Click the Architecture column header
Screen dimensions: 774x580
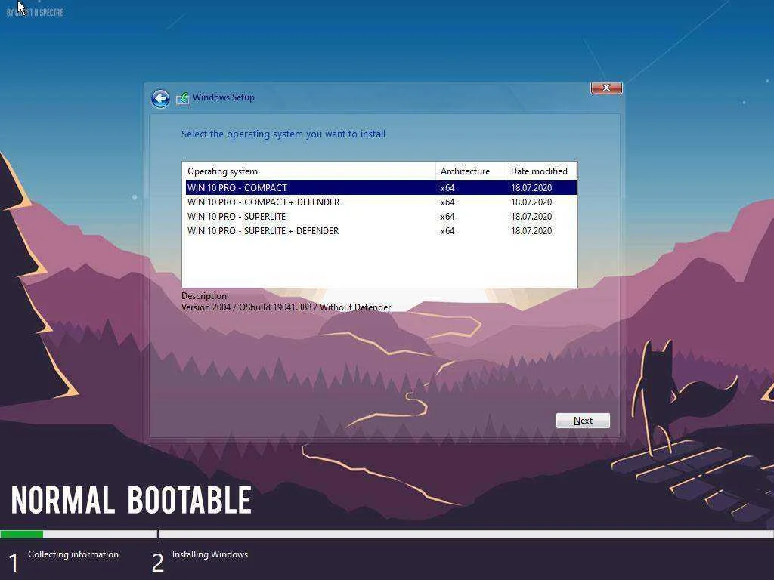click(x=471, y=171)
